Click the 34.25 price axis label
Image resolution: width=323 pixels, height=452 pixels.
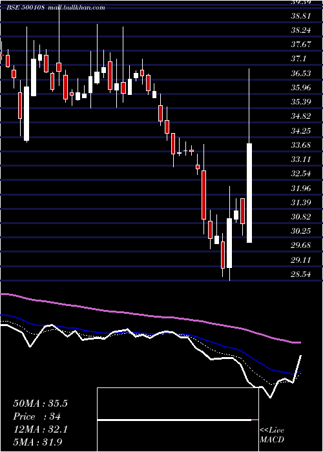click(301, 130)
